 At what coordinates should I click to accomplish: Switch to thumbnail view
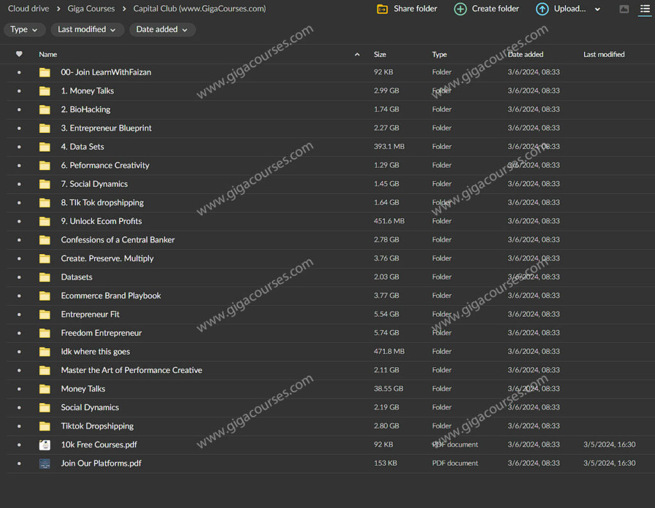pos(624,9)
